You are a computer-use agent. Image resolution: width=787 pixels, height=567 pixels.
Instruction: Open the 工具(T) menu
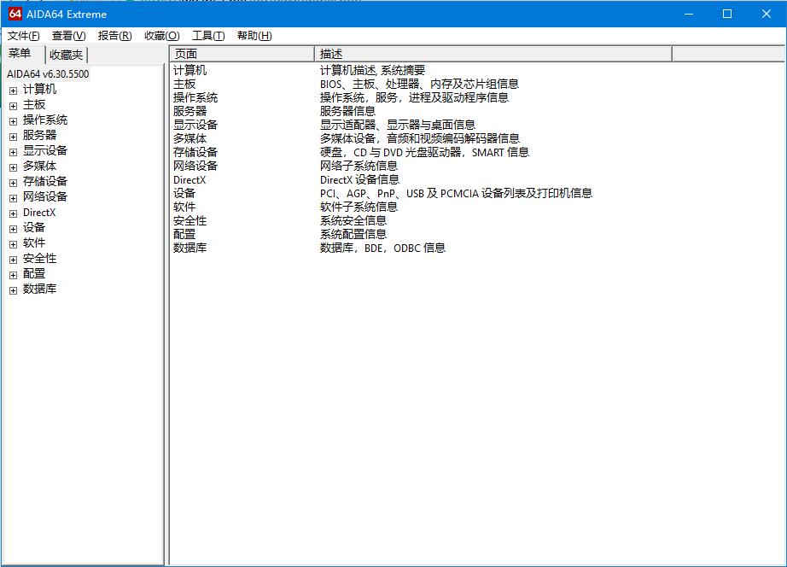click(x=208, y=36)
